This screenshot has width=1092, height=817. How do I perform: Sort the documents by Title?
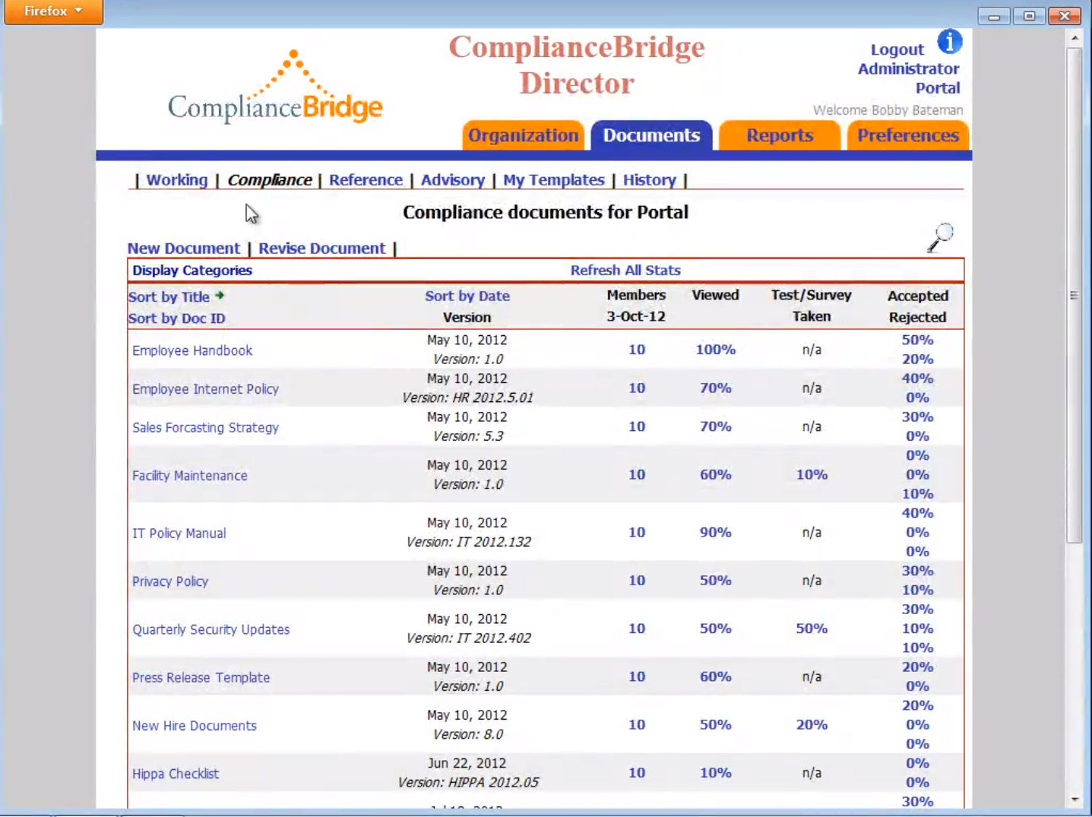point(169,297)
